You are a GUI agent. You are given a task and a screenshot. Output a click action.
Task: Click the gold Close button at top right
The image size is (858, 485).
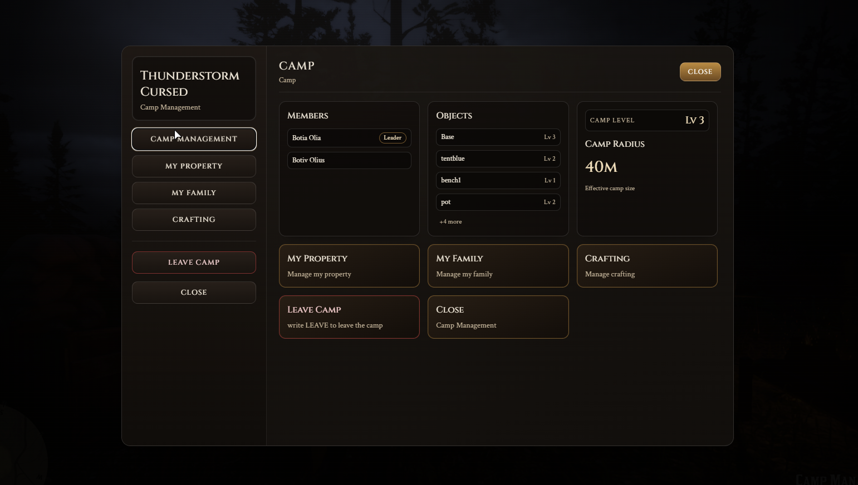(700, 72)
